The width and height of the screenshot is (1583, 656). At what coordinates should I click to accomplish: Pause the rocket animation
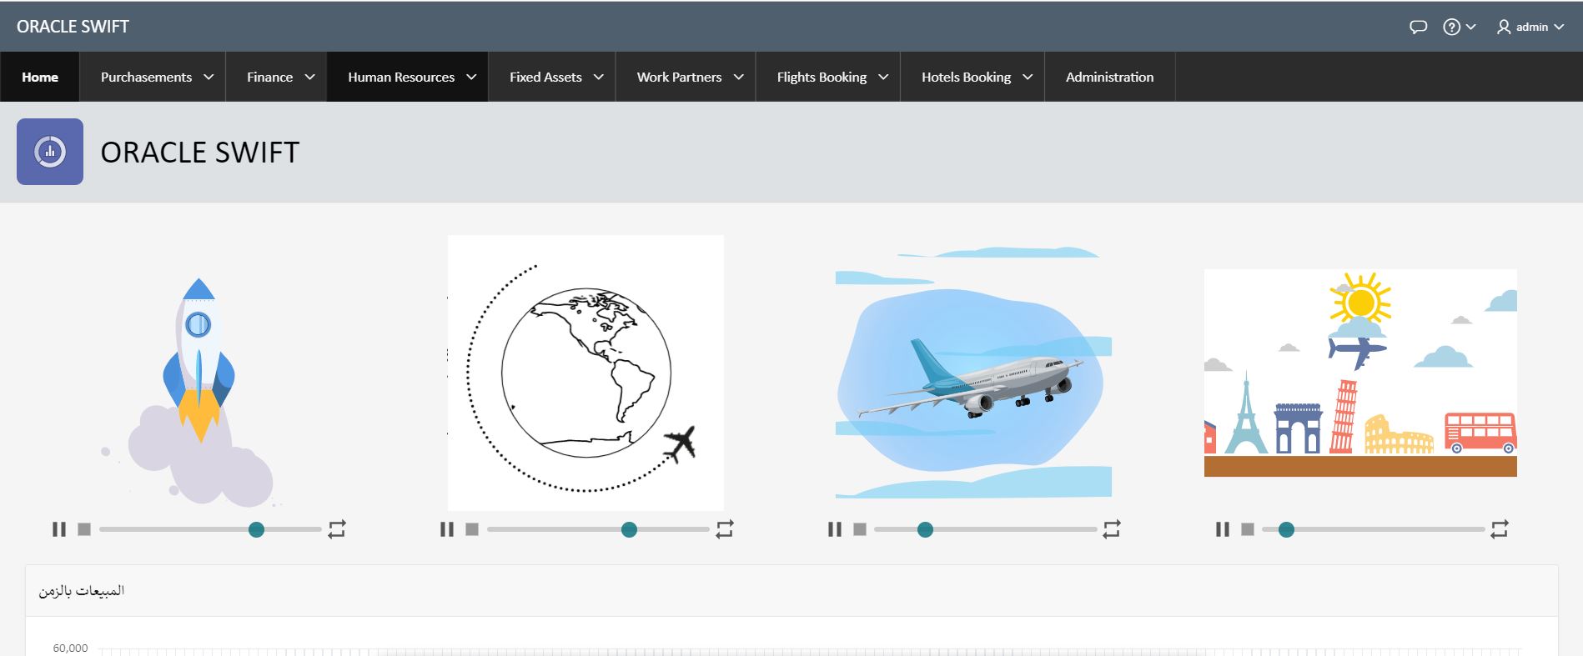(x=59, y=529)
